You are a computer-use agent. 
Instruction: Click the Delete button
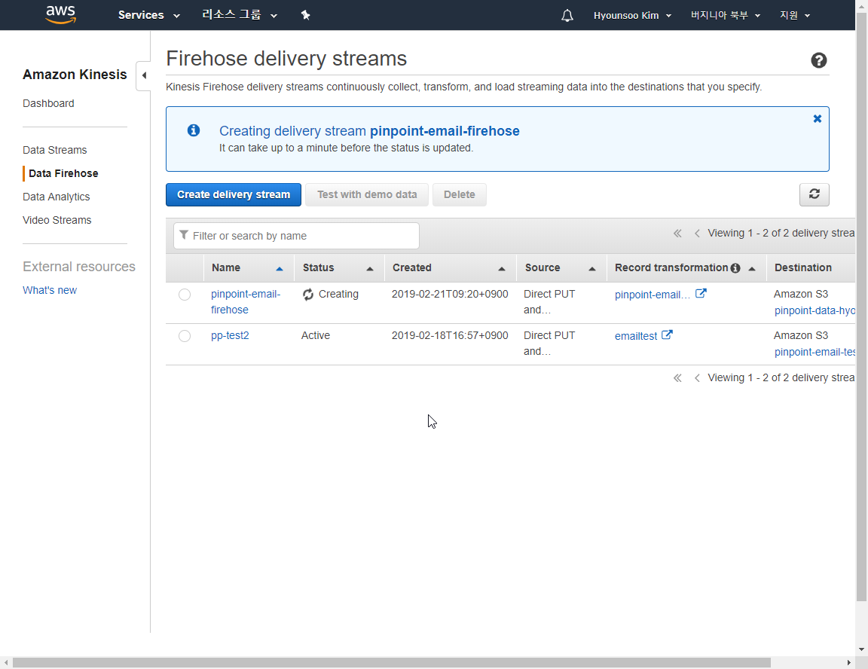[460, 195]
